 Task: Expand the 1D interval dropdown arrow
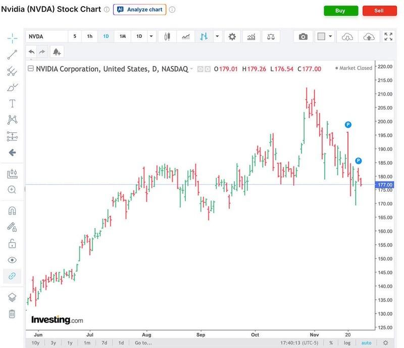[151, 36]
